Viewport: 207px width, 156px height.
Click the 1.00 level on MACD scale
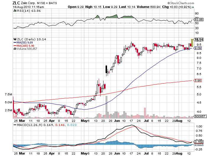pyautogui.click(x=199, y=127)
